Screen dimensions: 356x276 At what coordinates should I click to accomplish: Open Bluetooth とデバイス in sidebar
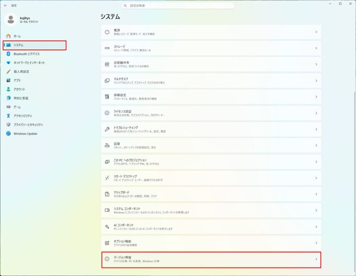[35, 54]
